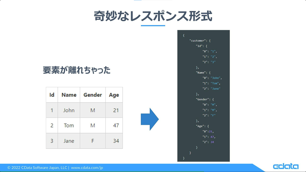306x172 pixels.
Task: Click the Age column header in the table
Action: point(114,95)
